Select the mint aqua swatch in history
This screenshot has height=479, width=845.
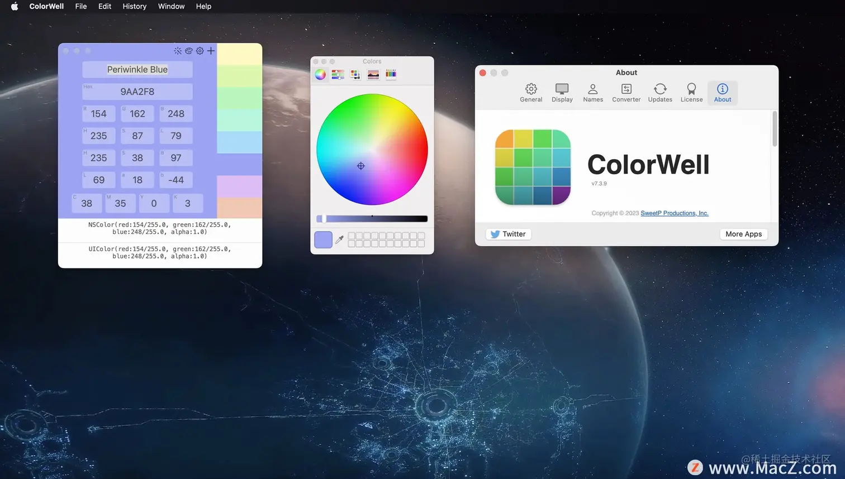pos(239,120)
